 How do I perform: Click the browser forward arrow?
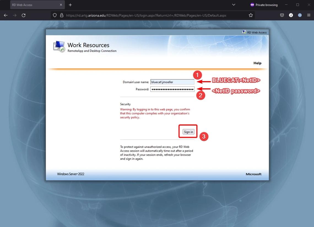[x=15, y=15]
